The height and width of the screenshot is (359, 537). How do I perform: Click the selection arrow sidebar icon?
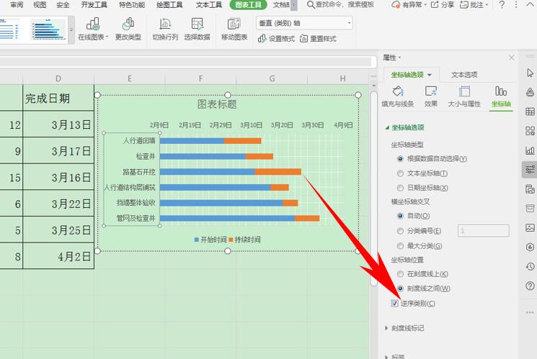[530, 73]
